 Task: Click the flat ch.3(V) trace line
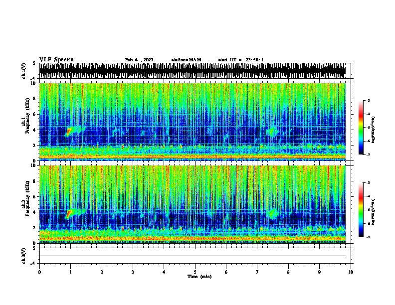point(192,256)
